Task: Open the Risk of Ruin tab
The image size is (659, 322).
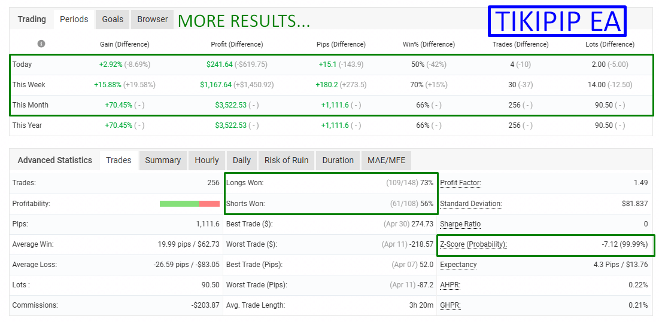Action: pos(286,160)
